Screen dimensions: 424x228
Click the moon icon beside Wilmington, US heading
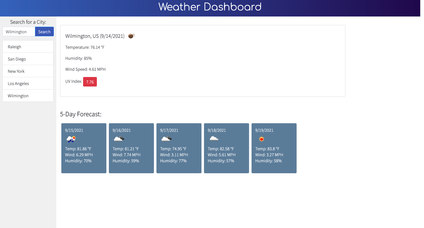pyautogui.click(x=131, y=36)
